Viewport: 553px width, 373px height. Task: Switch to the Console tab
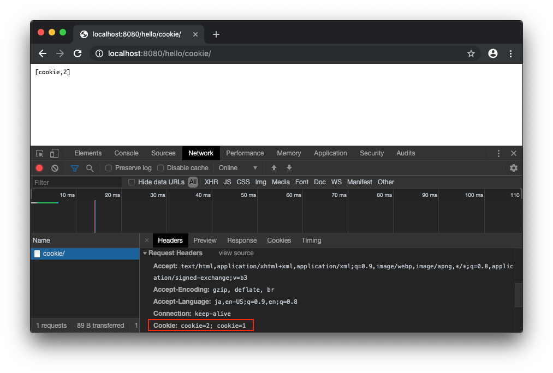[x=126, y=153]
